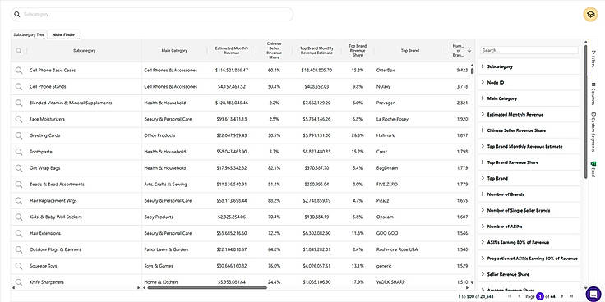Image resolution: width=605 pixels, height=302 pixels.
Task: Select the Niche Finder tab
Action: (x=63, y=34)
